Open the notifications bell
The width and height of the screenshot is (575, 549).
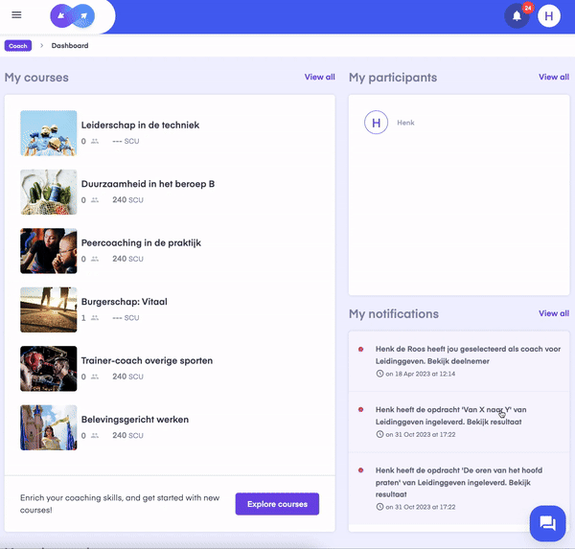(x=517, y=16)
